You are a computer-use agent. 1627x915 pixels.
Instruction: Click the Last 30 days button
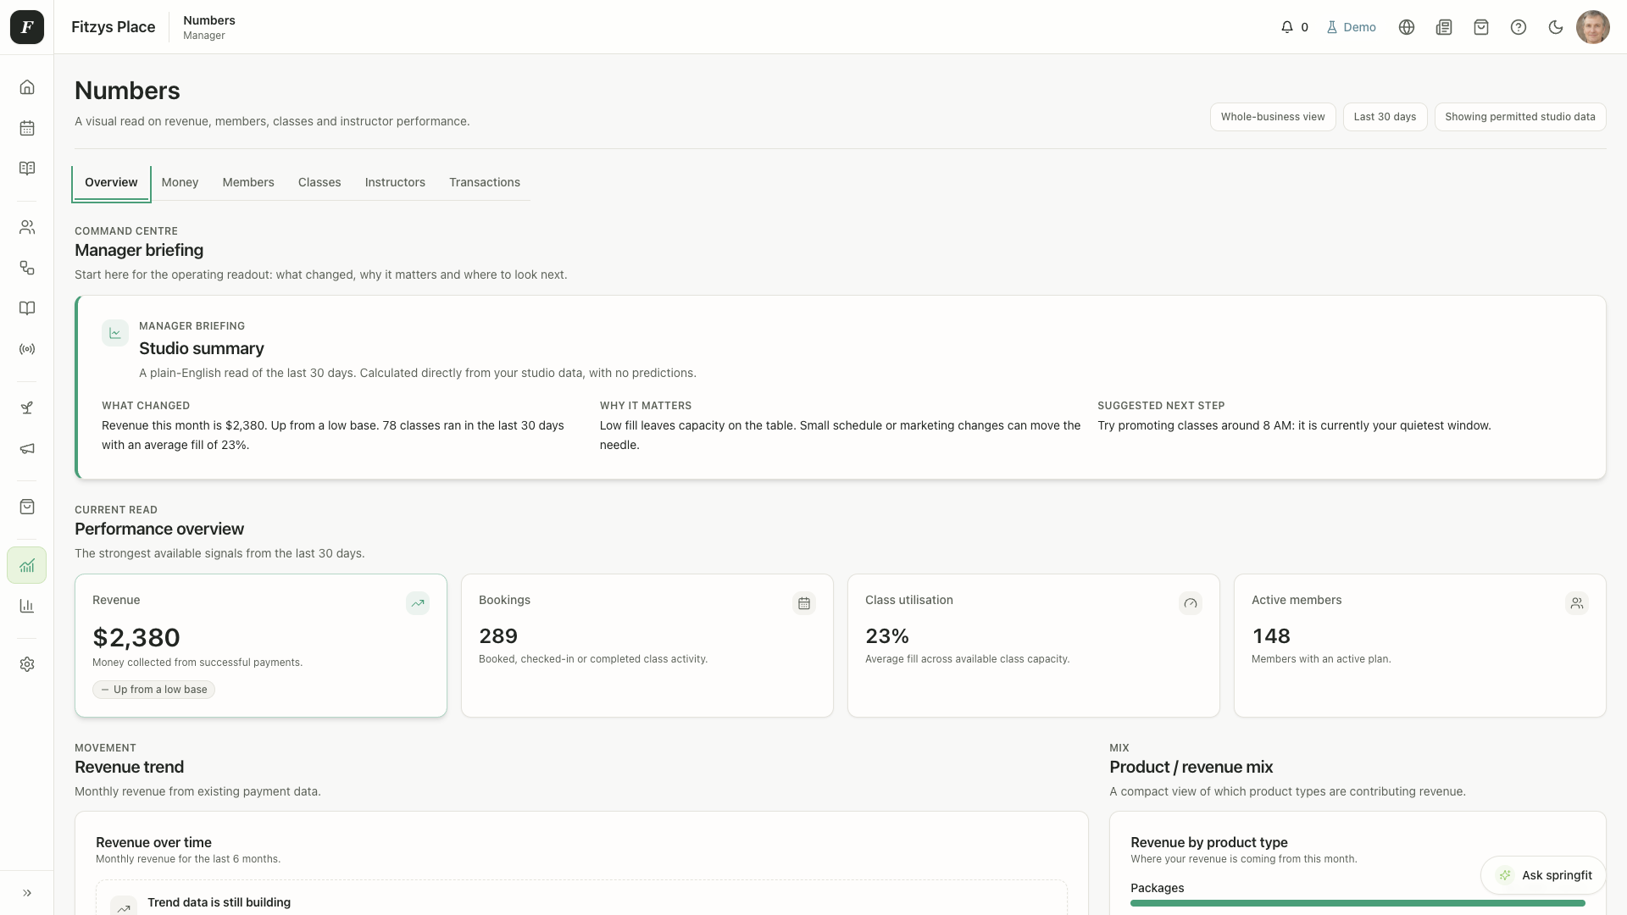(1385, 117)
